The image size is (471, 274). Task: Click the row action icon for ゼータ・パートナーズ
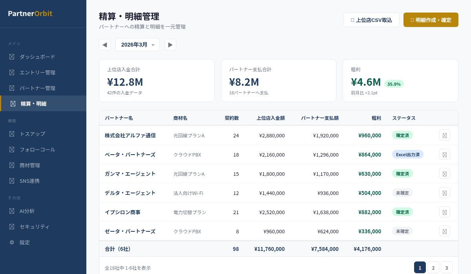444,231
